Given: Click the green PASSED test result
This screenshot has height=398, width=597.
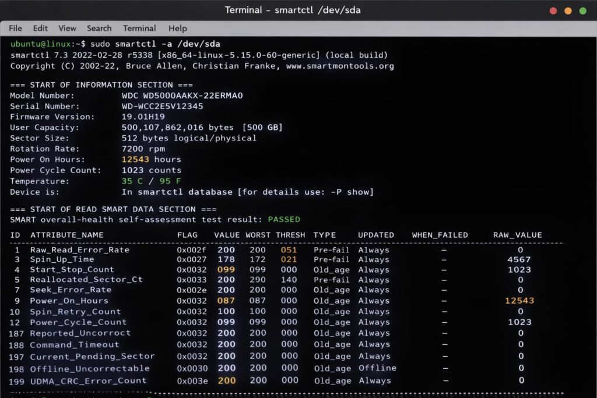Looking at the screenshot, I should coord(284,220).
